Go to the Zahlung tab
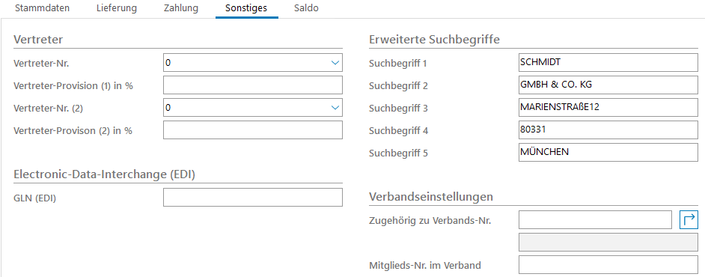Screen dimensions: 705x277 (181, 8)
